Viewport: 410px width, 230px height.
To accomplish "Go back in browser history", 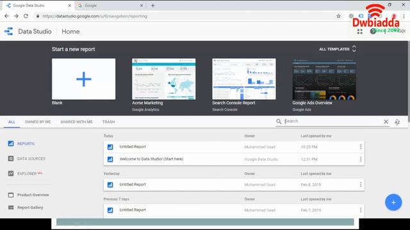I will 6,16.
